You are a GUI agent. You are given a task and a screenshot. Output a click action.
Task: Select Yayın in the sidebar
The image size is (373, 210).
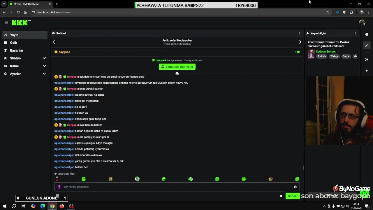pyautogui.click(x=25, y=35)
